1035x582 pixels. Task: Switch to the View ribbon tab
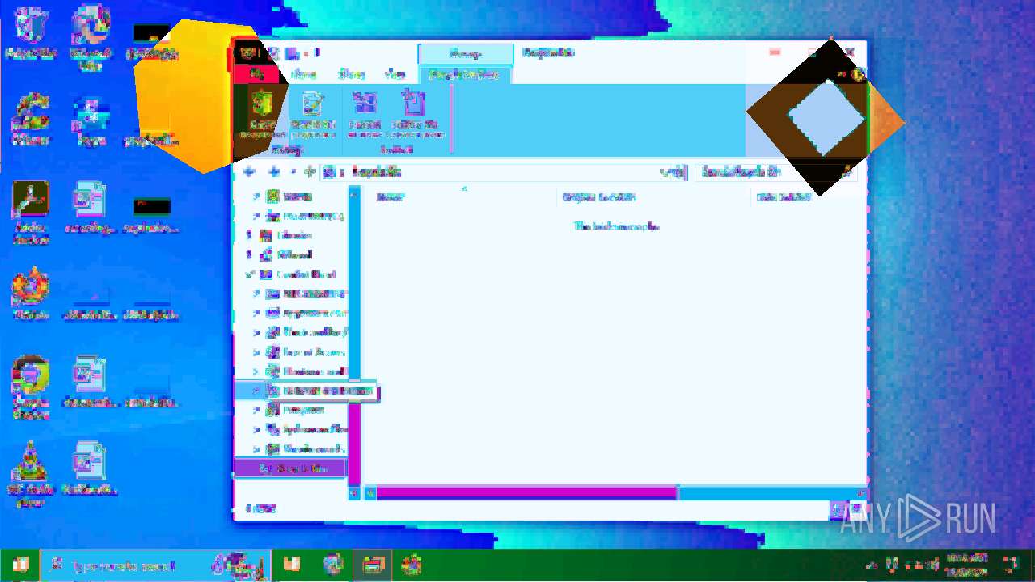395,74
